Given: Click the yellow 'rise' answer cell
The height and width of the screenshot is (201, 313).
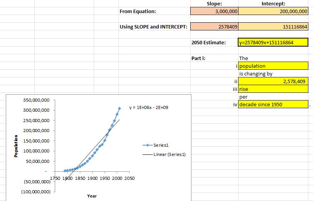Looking at the screenshot, I should (x=273, y=89).
